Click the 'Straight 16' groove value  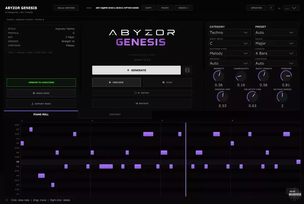tap(68, 41)
